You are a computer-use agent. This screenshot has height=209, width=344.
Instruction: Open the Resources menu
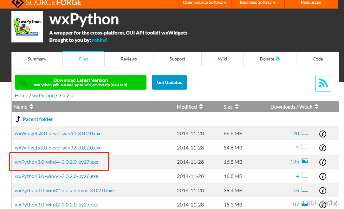click(311, 3)
